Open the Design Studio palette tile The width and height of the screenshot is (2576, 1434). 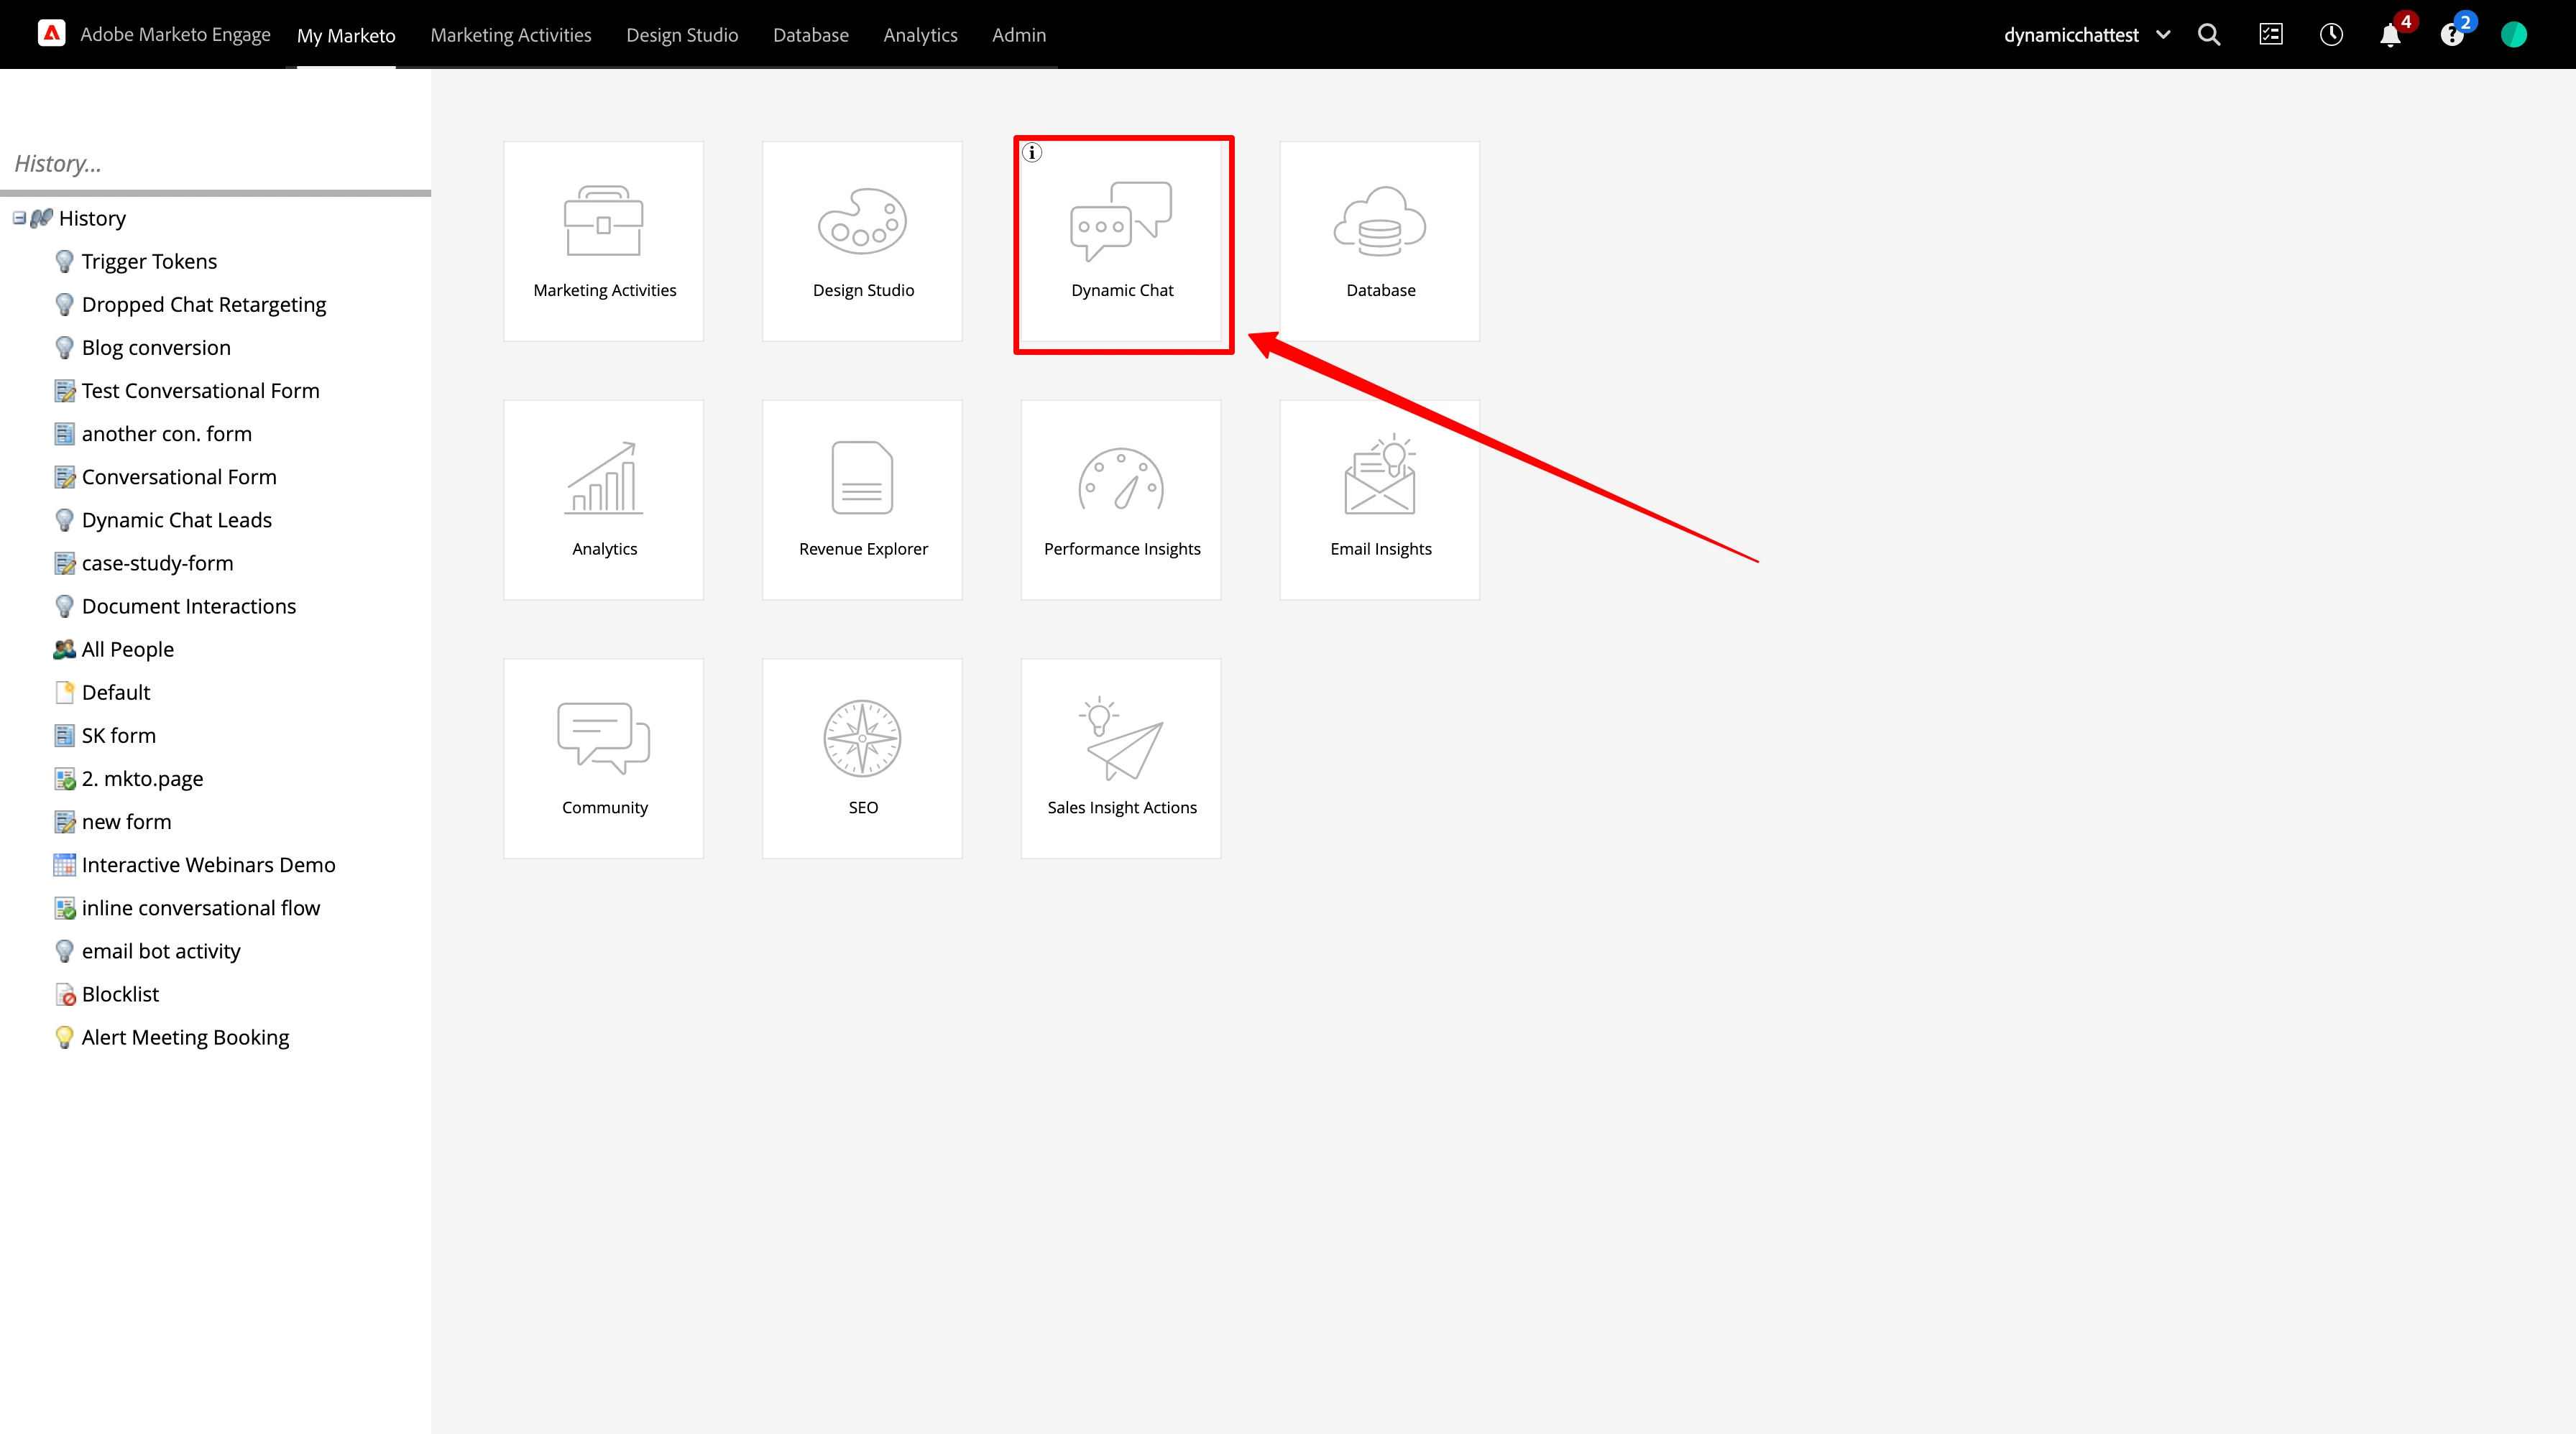tap(862, 242)
